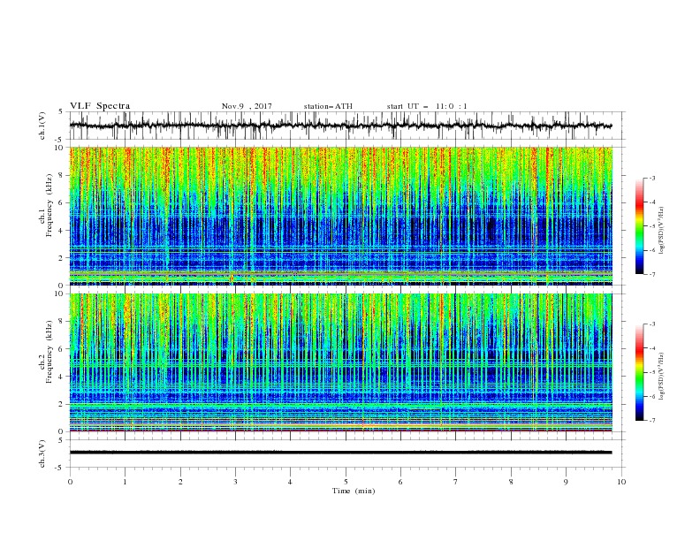Select the "Nov.9 , 2017" date label
The height and width of the screenshot is (541, 700).
247,106
